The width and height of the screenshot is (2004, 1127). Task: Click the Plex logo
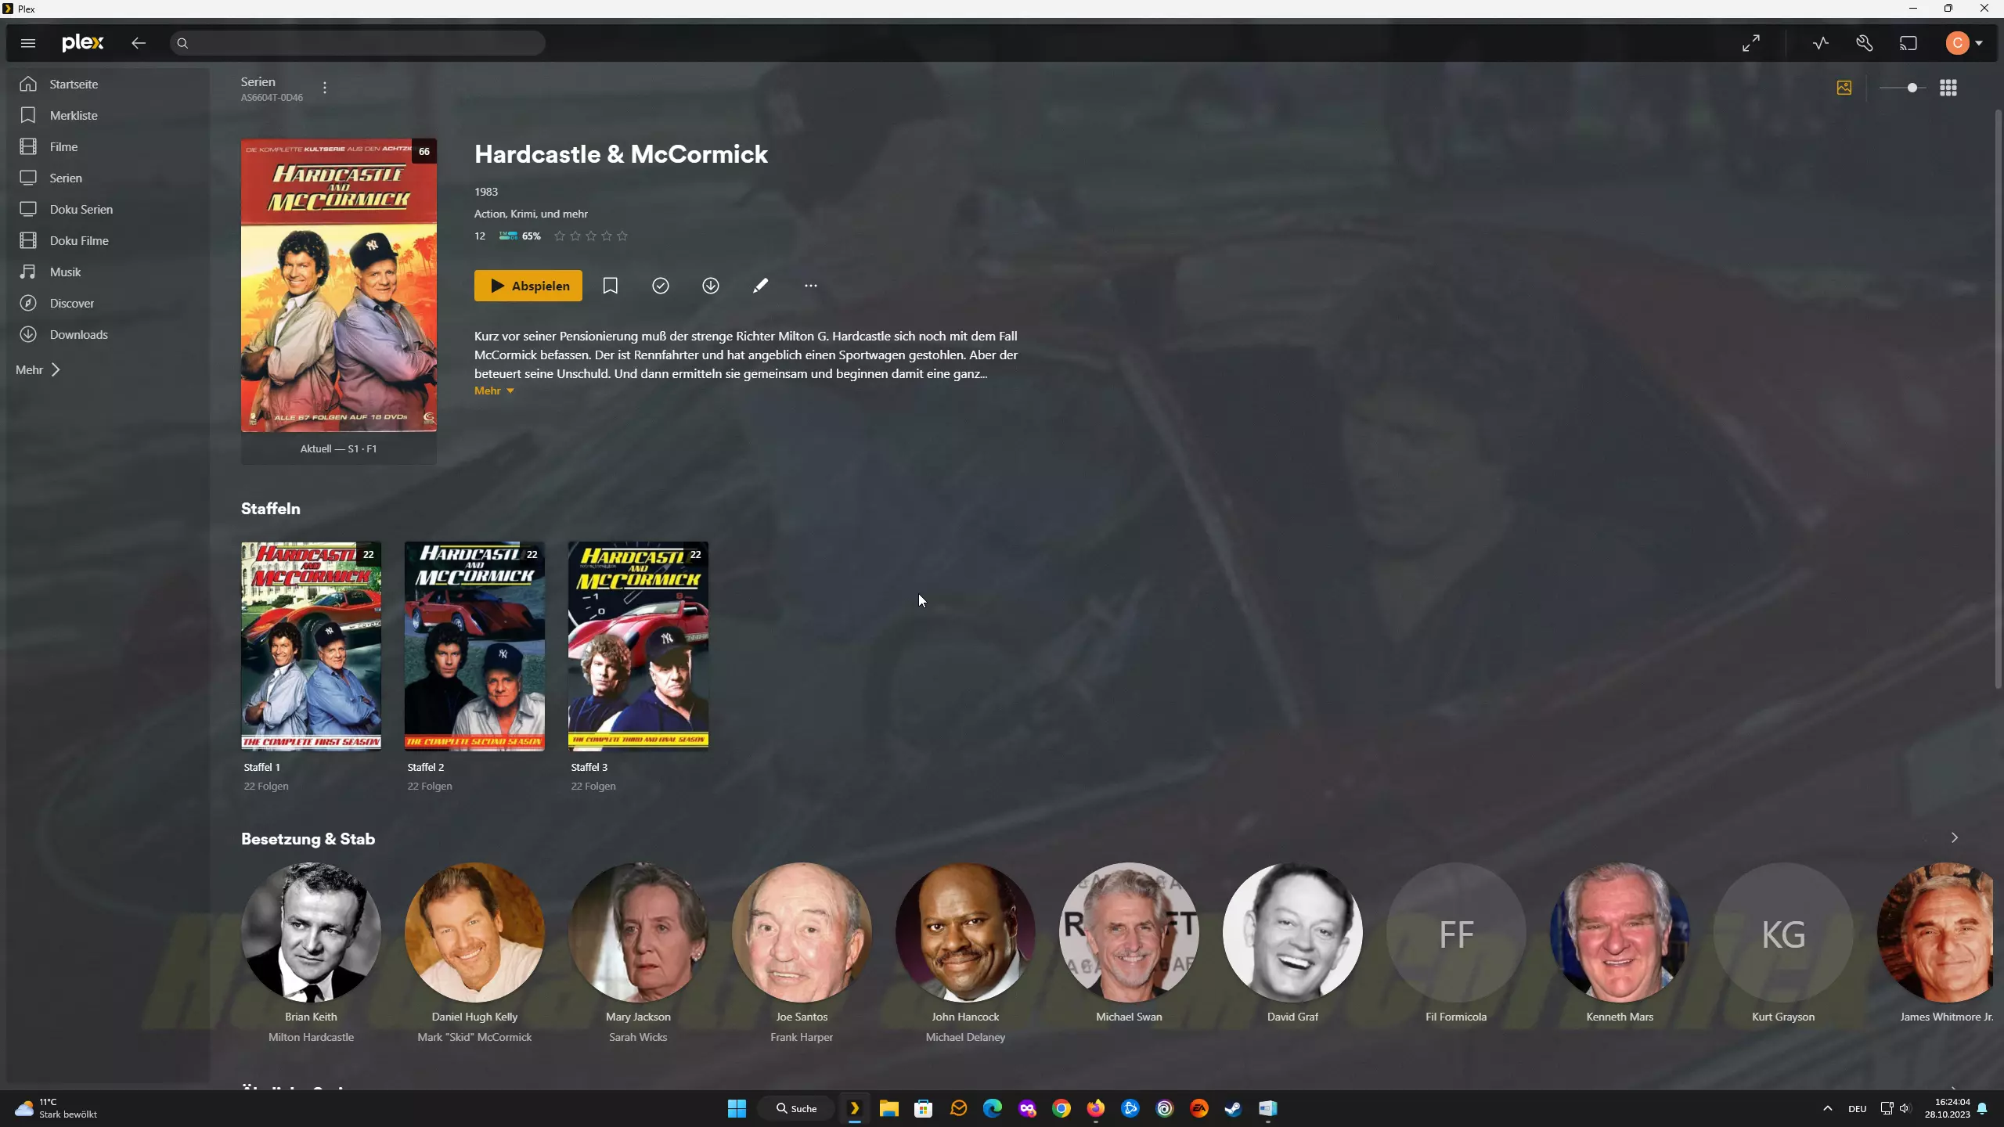[82, 43]
